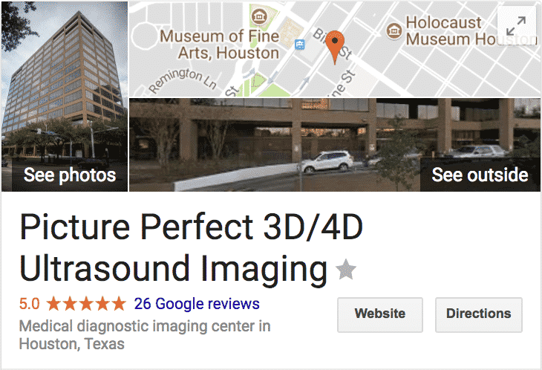
Task: Click Picture Perfect 3D/4D Ultrasound Imaging title
Action: pos(191,247)
